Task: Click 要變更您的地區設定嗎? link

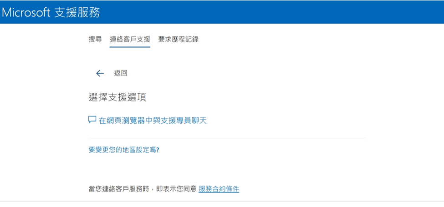Action: pyautogui.click(x=124, y=150)
